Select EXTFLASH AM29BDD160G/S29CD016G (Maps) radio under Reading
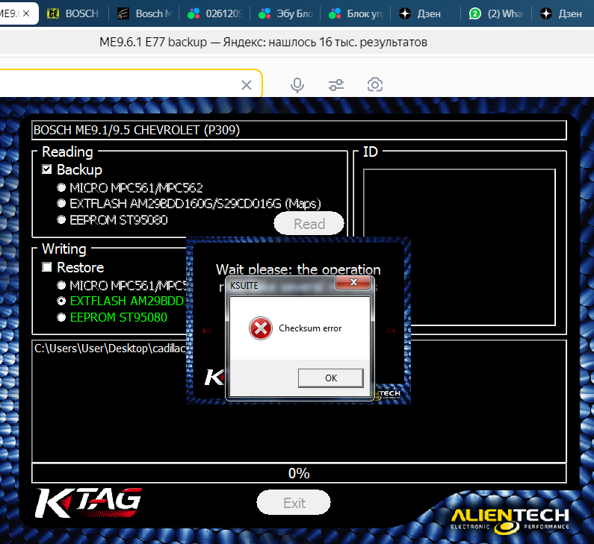Image resolution: width=594 pixels, height=544 pixels. pos(62,204)
